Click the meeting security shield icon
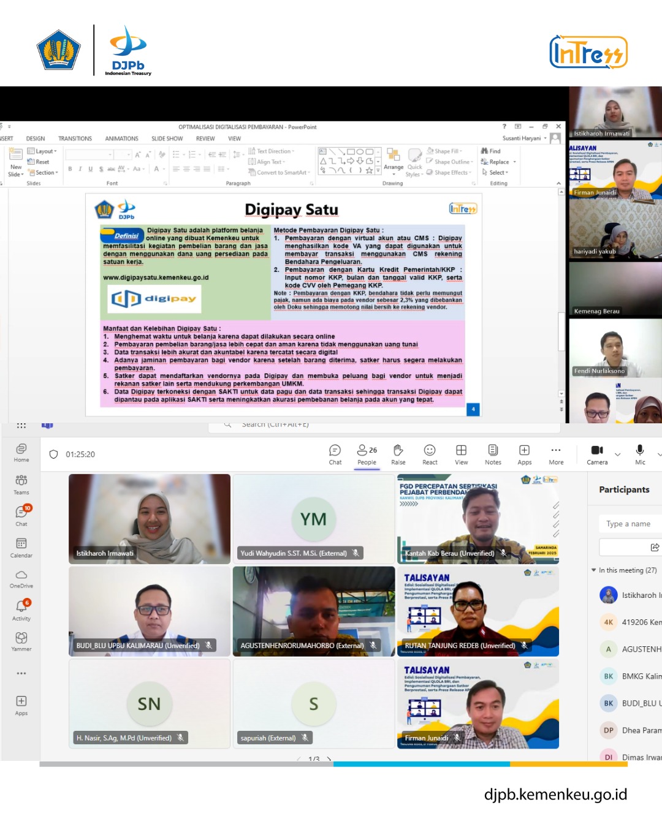The image size is (662, 827). [x=53, y=455]
